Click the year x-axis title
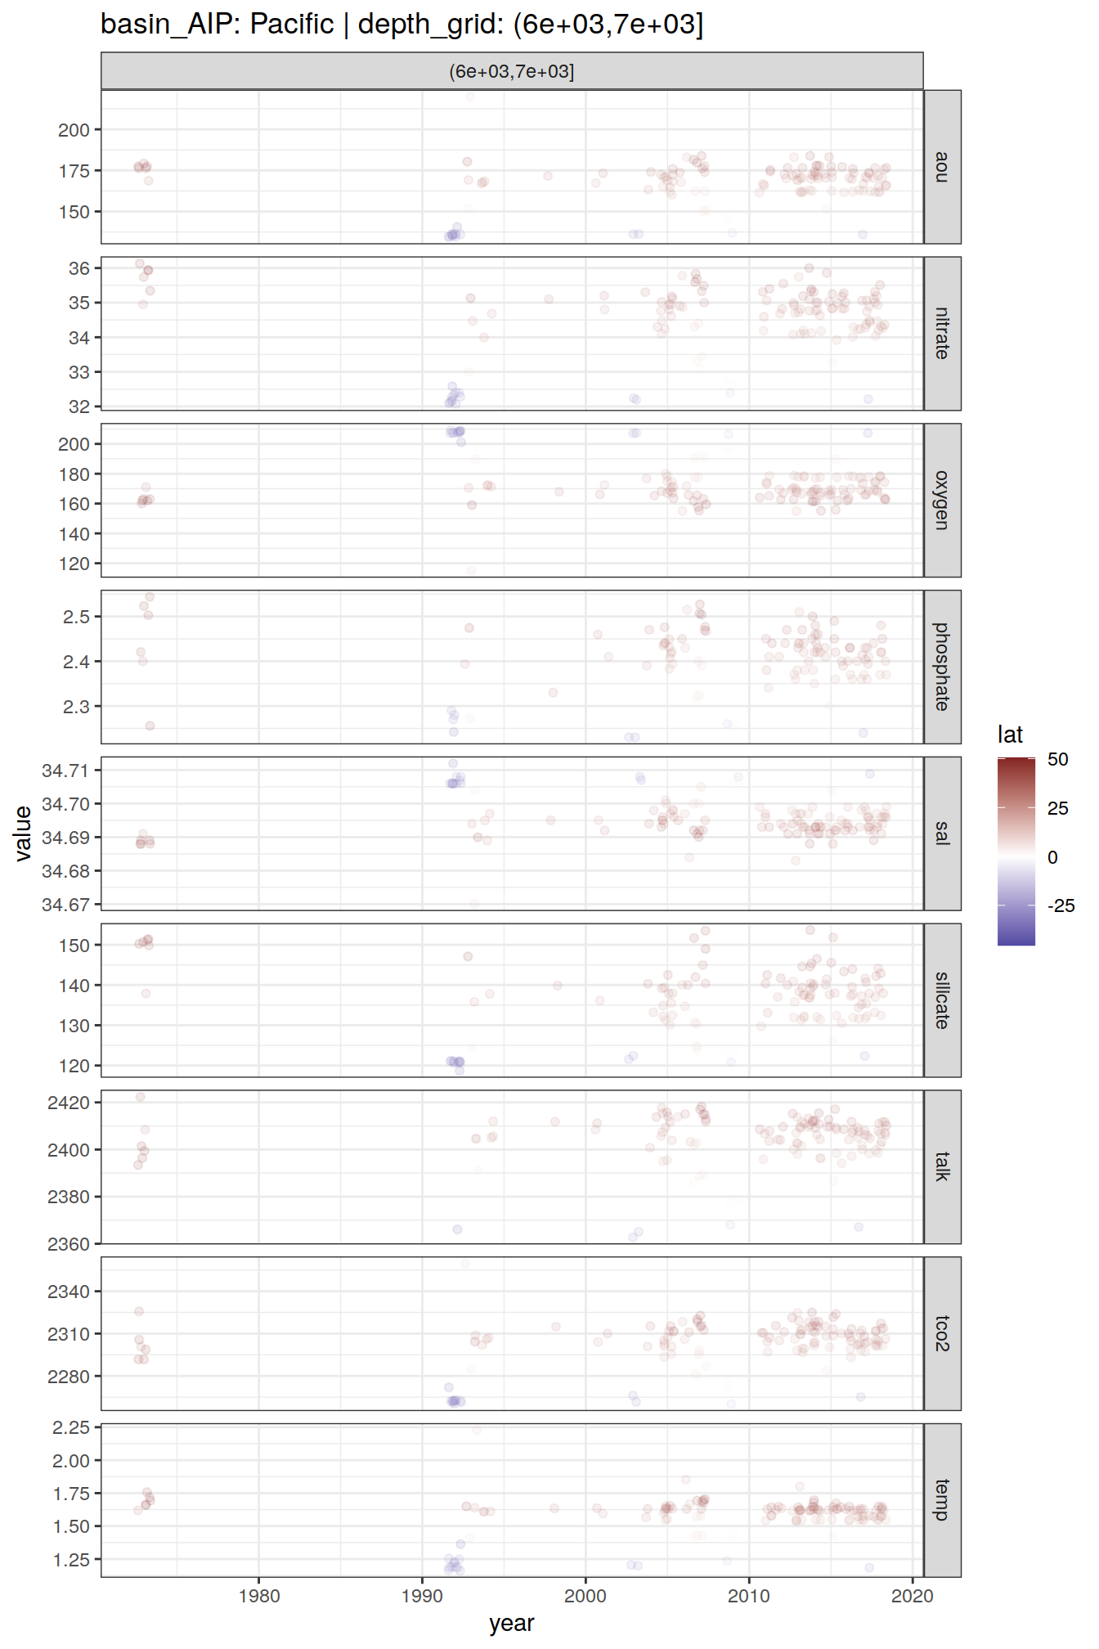The height and width of the screenshot is (1649, 1099). pos(512,1624)
